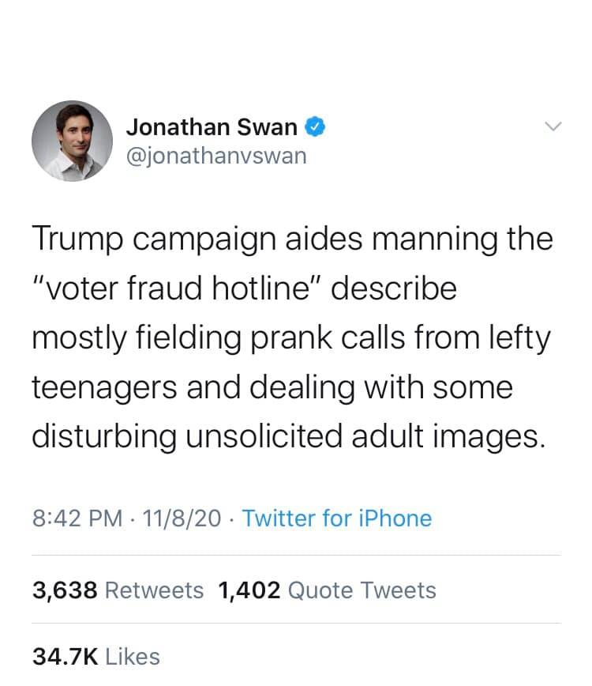
Task: Click the 1,402 quote count number
Action: tap(249, 590)
